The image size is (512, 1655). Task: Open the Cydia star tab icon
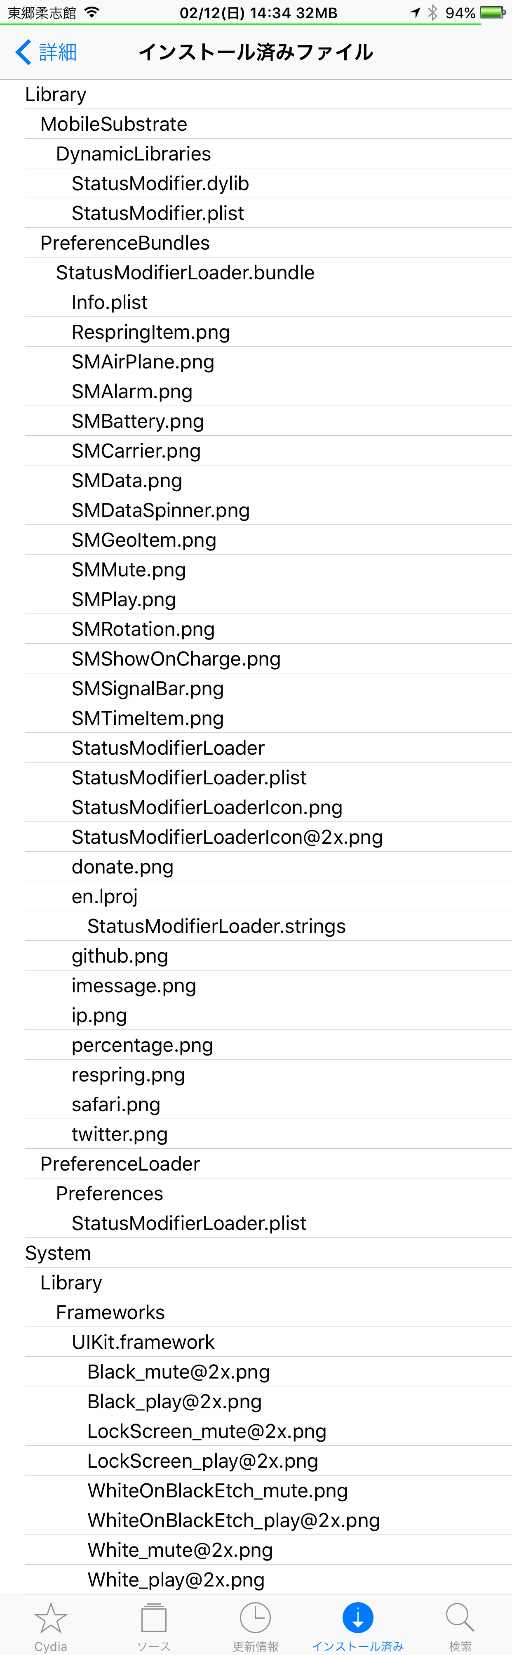[x=51, y=1617]
